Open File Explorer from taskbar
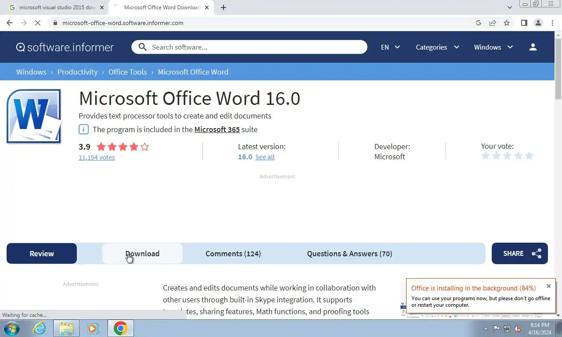This screenshot has height=337, width=562. click(x=66, y=328)
